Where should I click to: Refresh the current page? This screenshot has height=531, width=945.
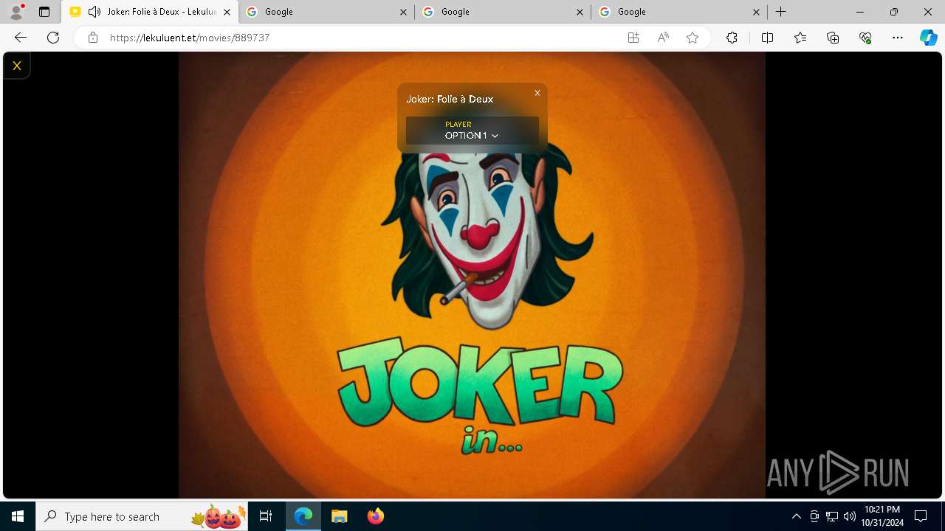[x=53, y=38]
